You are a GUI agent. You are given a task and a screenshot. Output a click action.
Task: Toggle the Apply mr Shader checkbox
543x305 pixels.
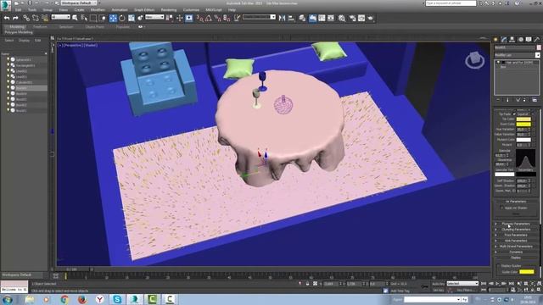[501, 208]
